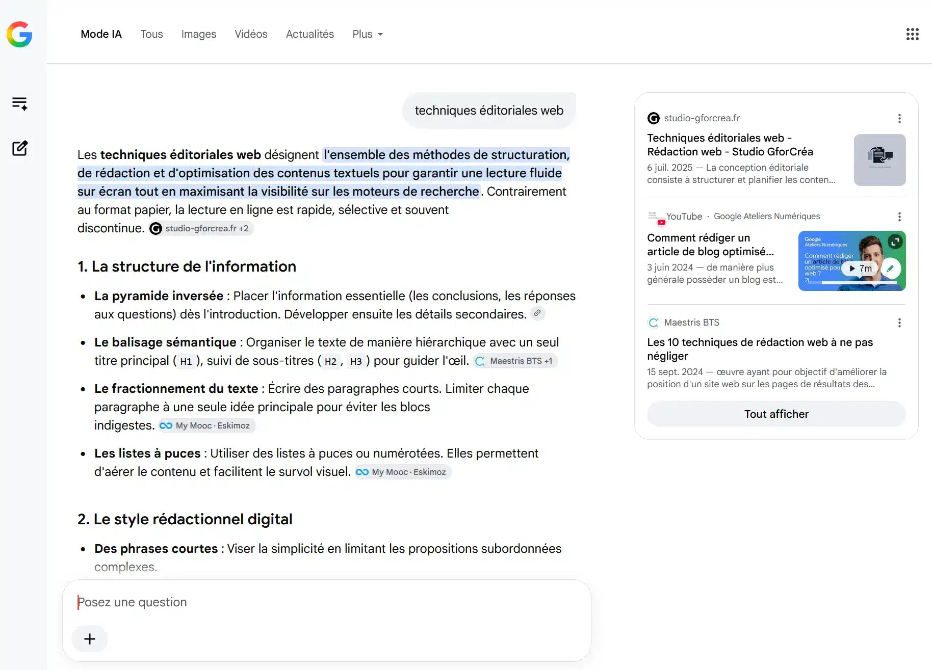Expand the YouTube video thumbnail icon

click(895, 242)
